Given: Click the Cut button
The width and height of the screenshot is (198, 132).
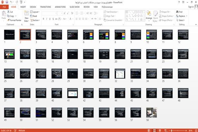Looking at the screenshot, I should pyautogui.click(x=10, y=12).
